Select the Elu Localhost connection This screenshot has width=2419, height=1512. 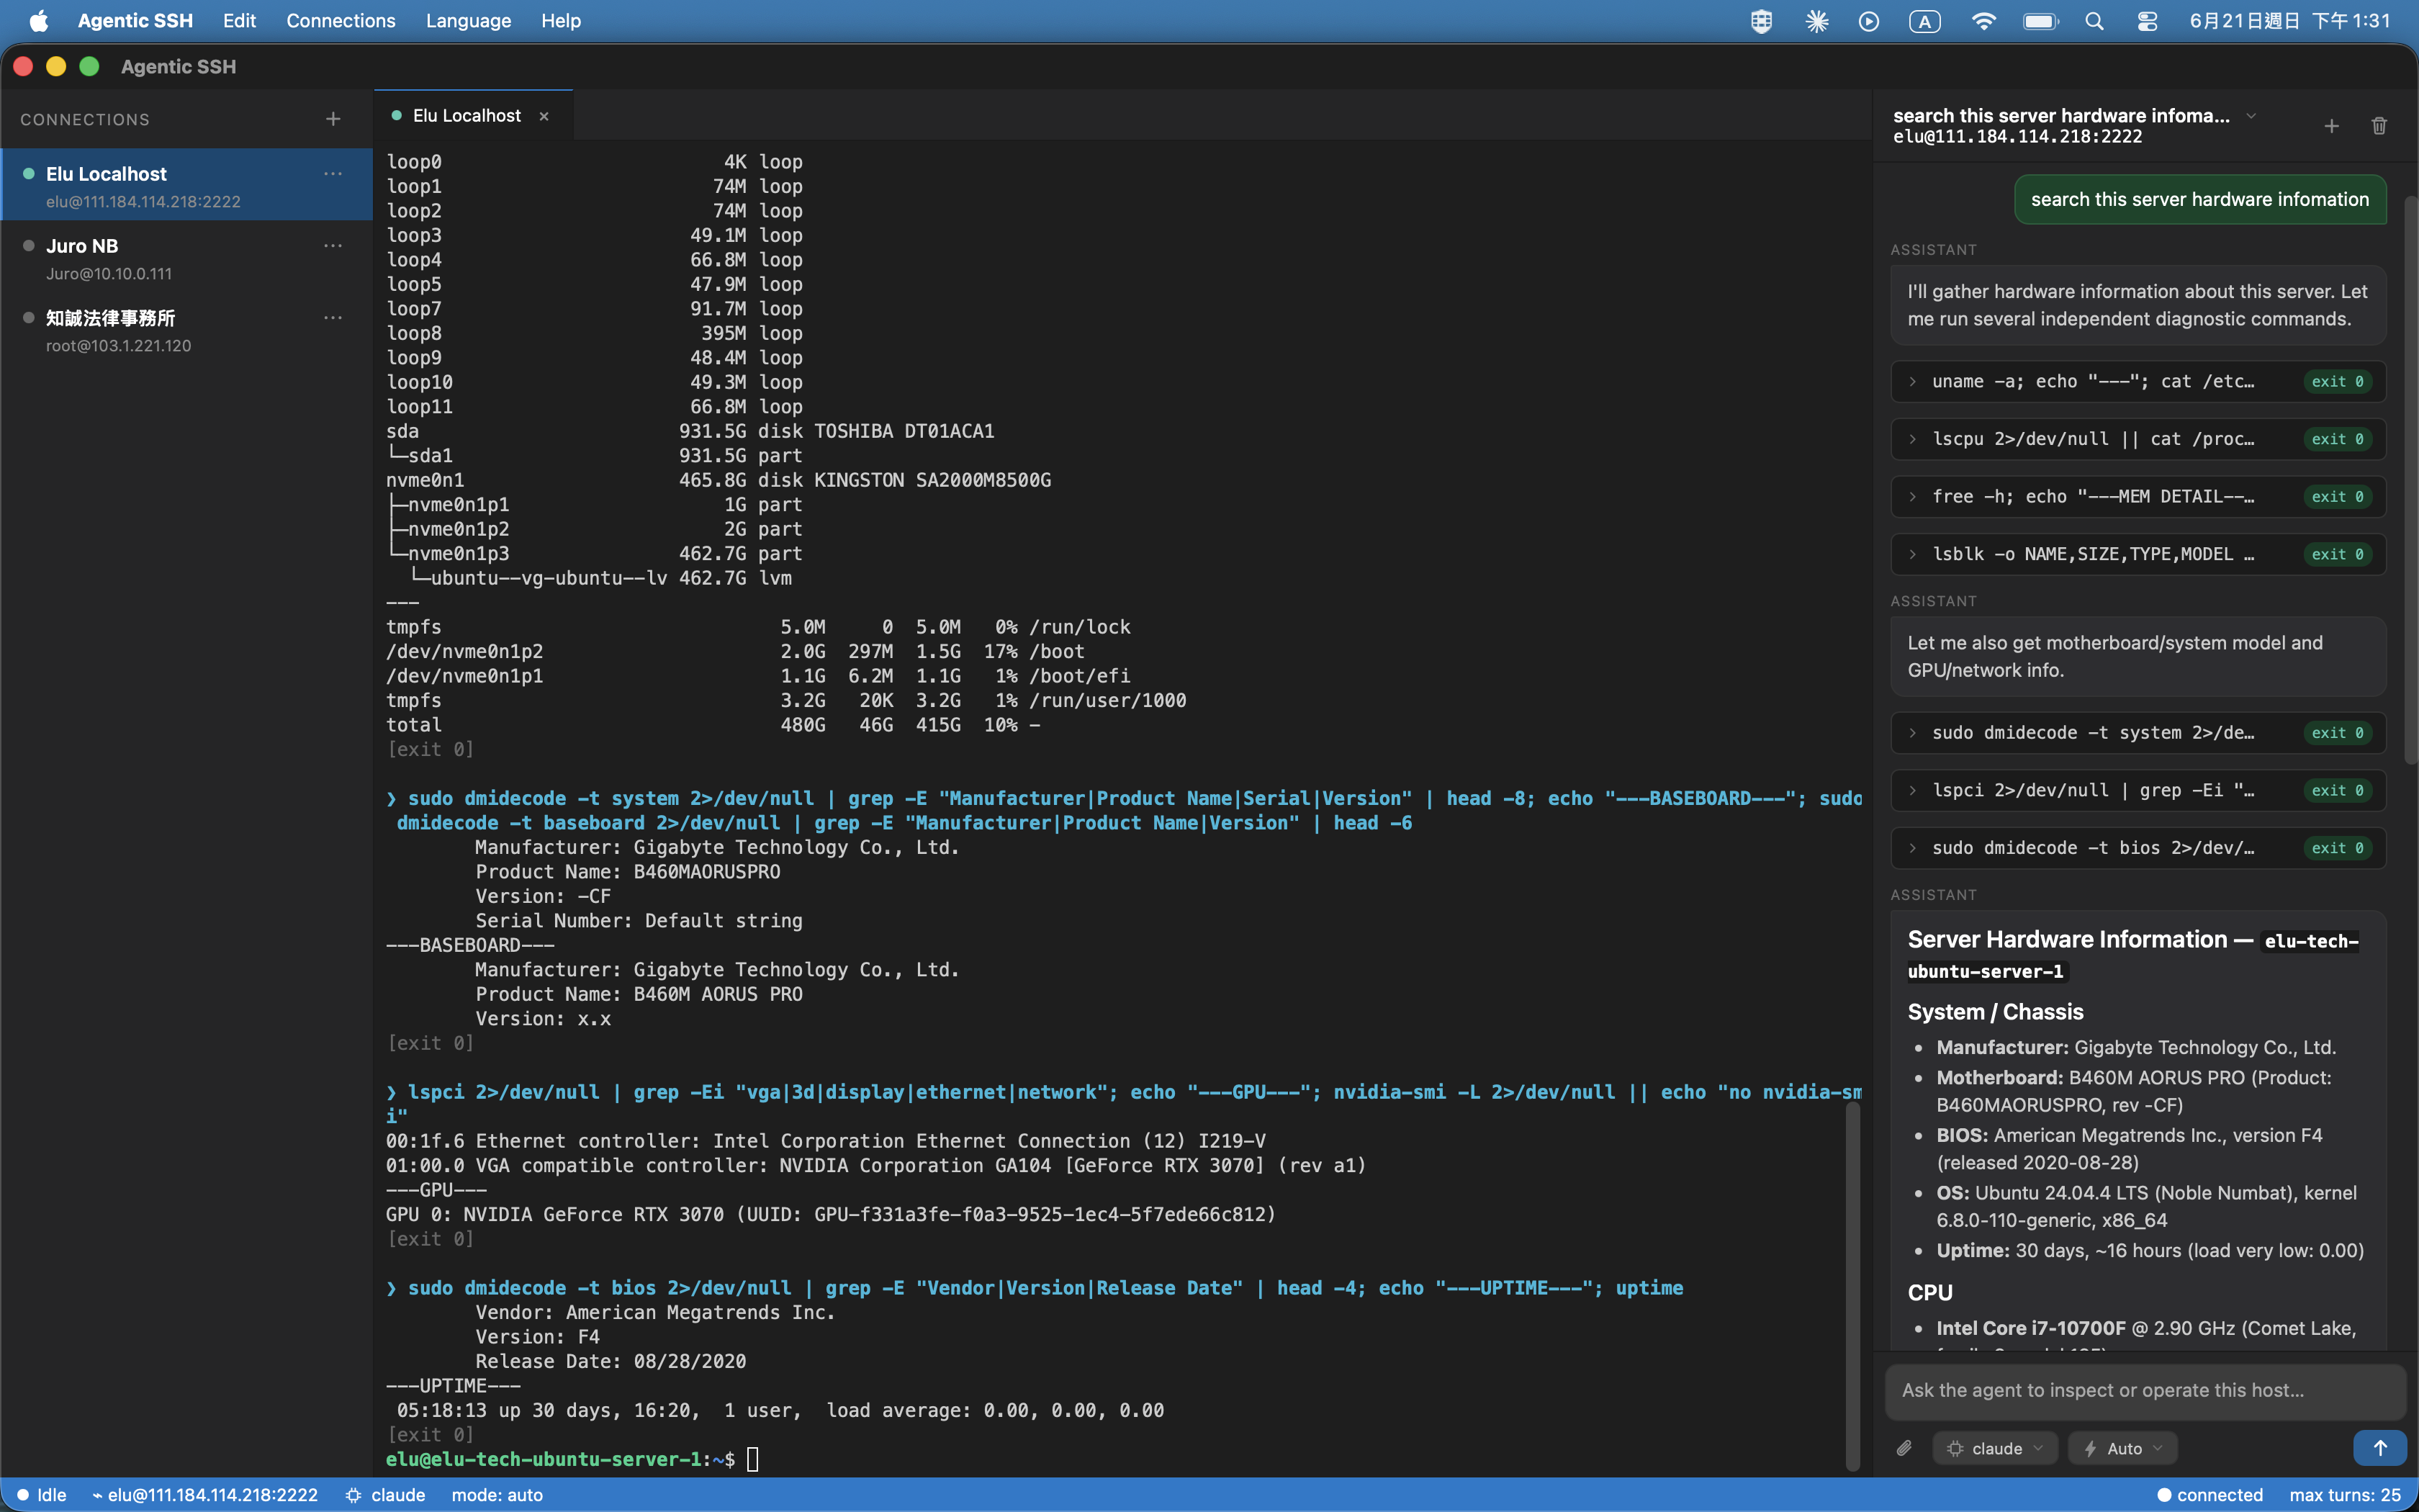pos(187,186)
